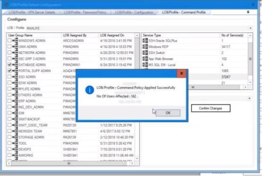
Task: Click service list scroll right arrow
Action: coord(245,87)
